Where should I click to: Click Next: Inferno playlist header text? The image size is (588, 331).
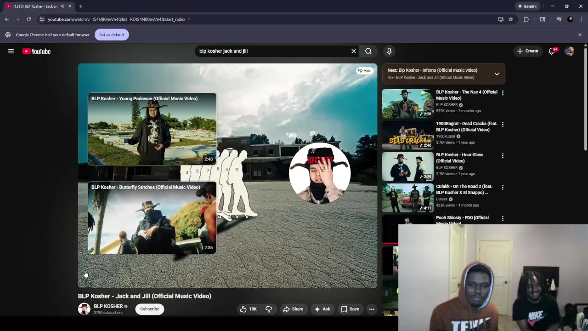(x=432, y=70)
